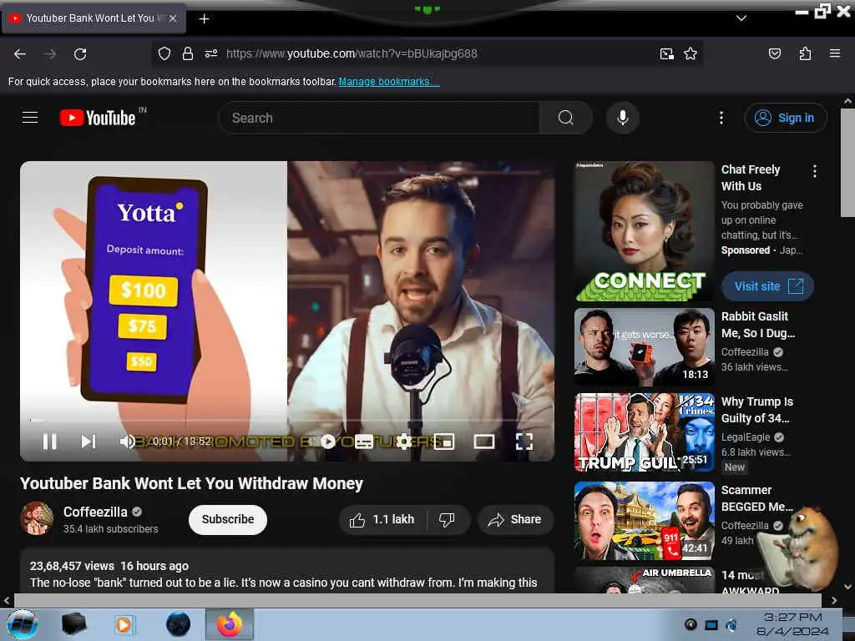Open picture-in-picture icon in the address bar
The height and width of the screenshot is (641, 855).
666,53
